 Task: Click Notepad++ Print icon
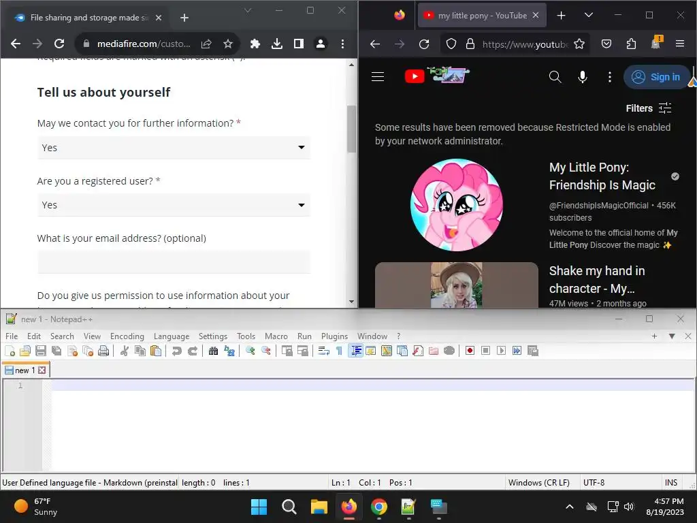pos(103,351)
